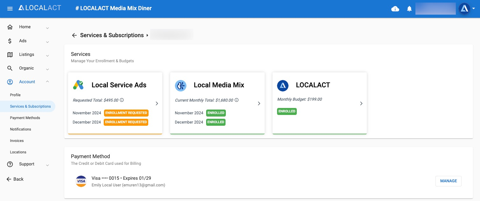Screen dimensions: 480x201
Task: Click the Visa card logo
Action: pyautogui.click(x=81, y=181)
